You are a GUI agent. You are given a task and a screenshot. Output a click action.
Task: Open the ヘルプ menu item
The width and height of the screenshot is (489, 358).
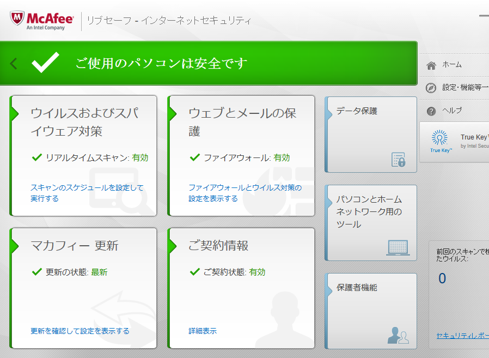(452, 111)
